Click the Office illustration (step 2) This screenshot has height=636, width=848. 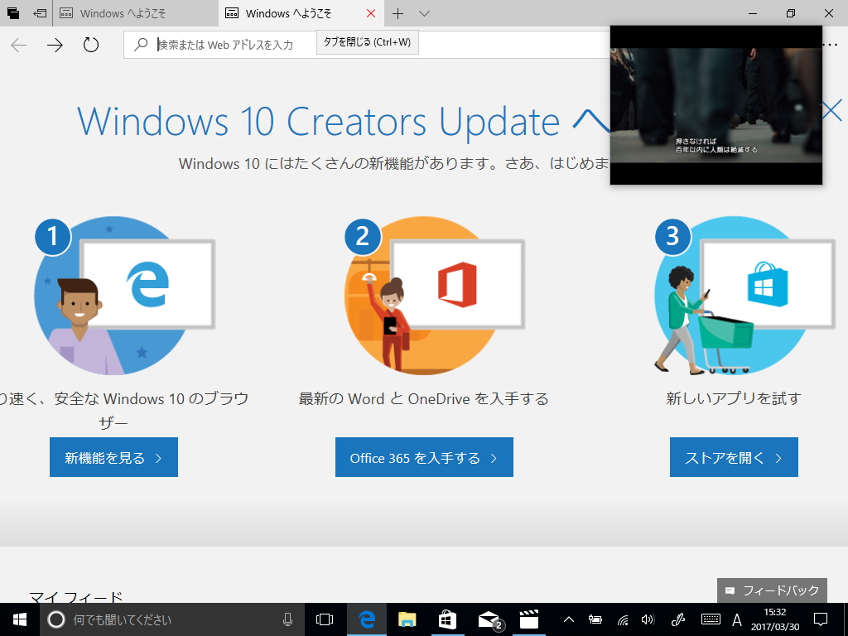pyautogui.click(x=435, y=296)
